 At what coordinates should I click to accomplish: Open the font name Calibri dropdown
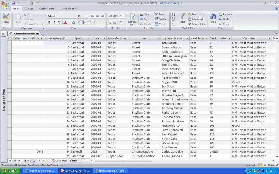click(76, 16)
